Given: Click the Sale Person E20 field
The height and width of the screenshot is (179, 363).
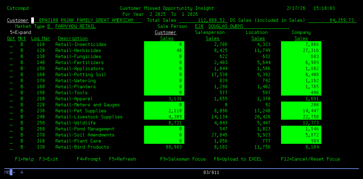Looking at the screenshot, I should 199,26.
